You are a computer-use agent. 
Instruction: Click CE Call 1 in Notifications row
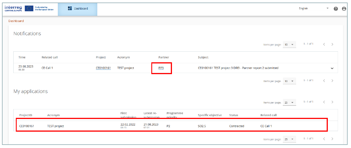(x=47, y=68)
